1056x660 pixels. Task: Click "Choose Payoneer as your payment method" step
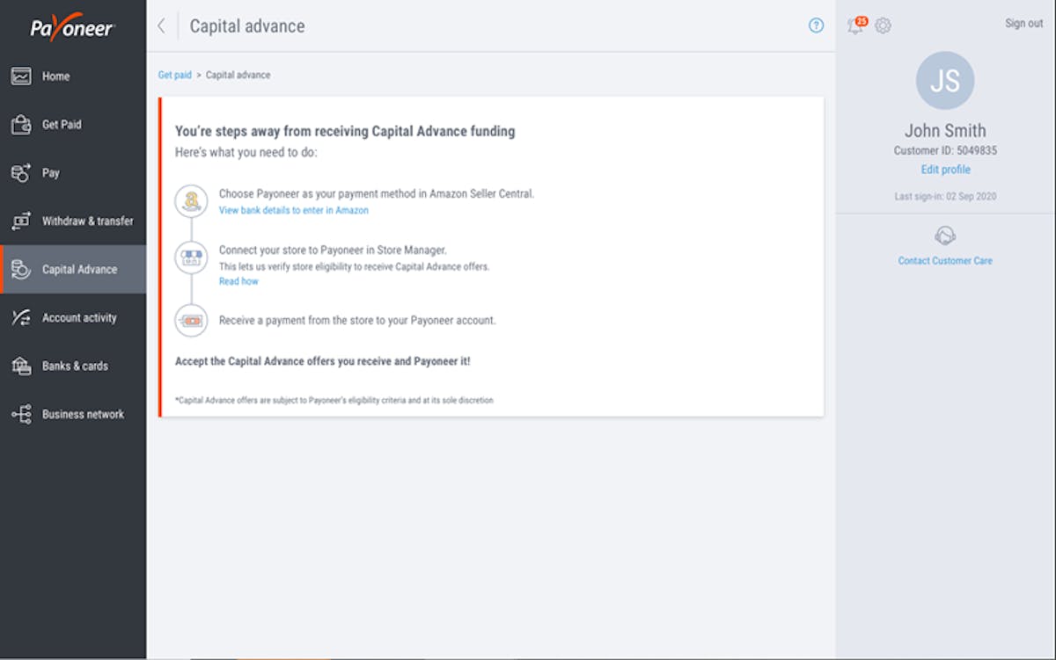tap(377, 193)
